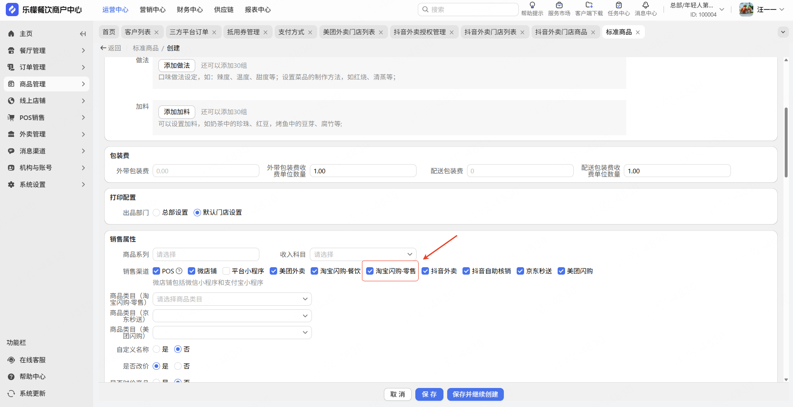Enable the 平台小程序 channel checkbox
793x407 pixels.
tap(226, 271)
